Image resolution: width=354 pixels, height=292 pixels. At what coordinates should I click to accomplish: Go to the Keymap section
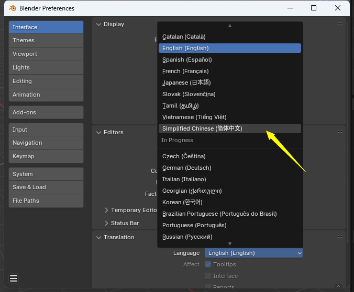[x=46, y=156]
